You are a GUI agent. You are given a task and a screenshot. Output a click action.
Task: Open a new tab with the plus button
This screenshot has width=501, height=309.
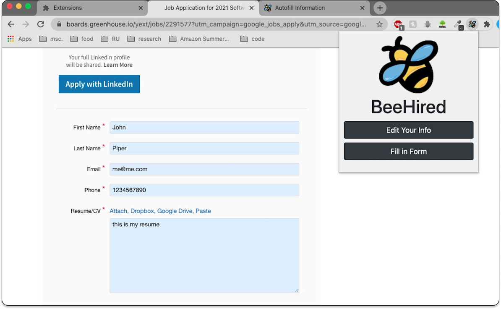coord(380,8)
